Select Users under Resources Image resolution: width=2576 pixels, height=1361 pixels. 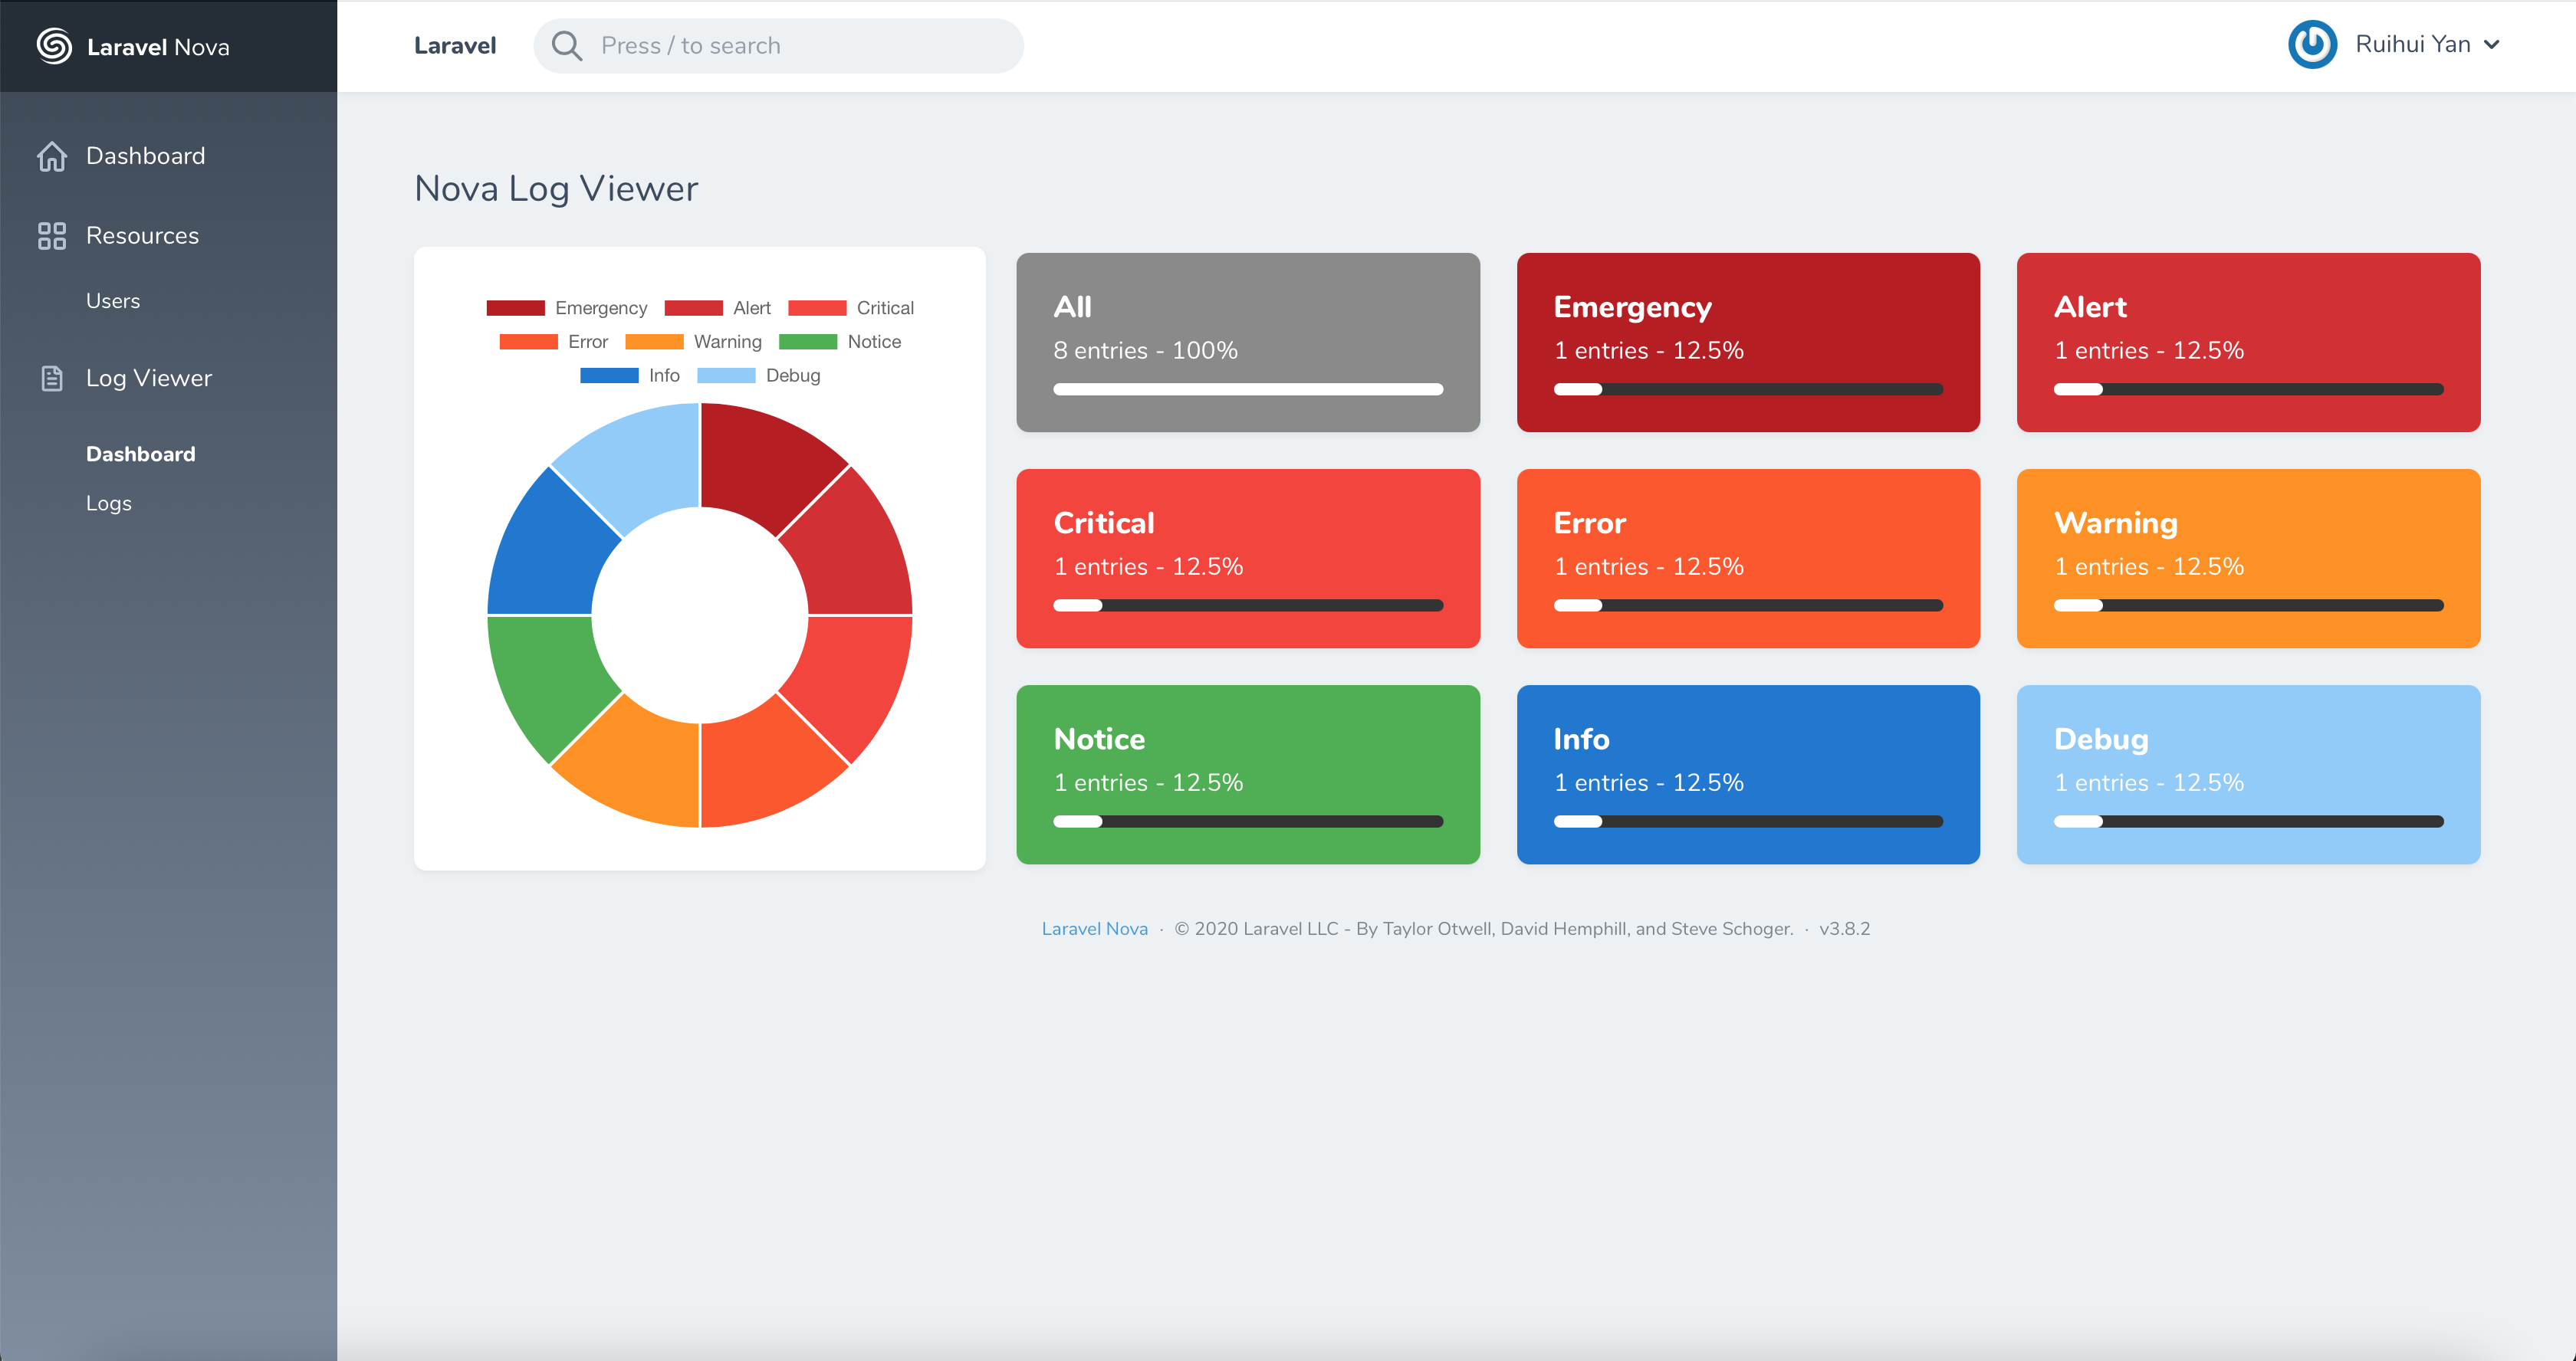pos(113,300)
